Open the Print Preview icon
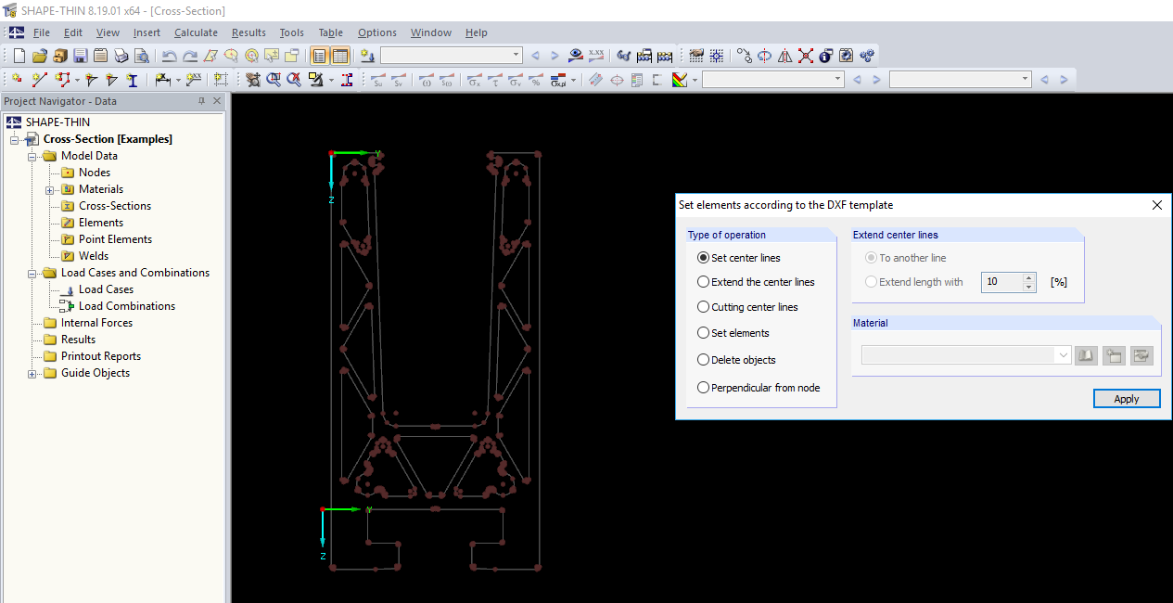This screenshot has width=1173, height=603. click(141, 56)
